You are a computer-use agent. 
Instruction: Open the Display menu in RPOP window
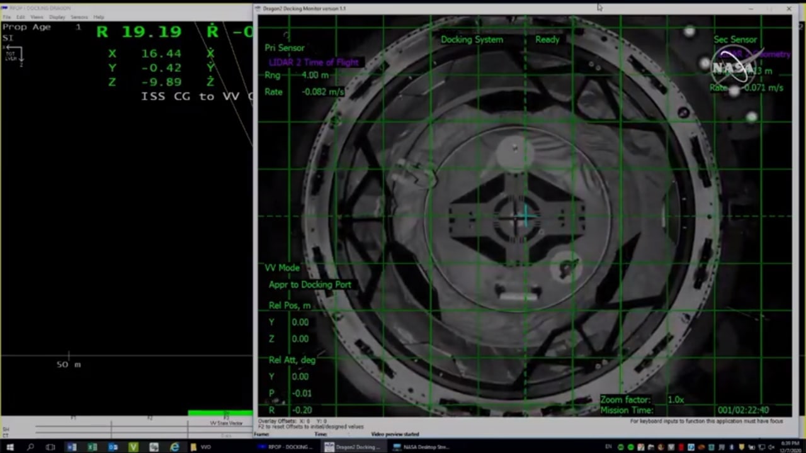57,17
